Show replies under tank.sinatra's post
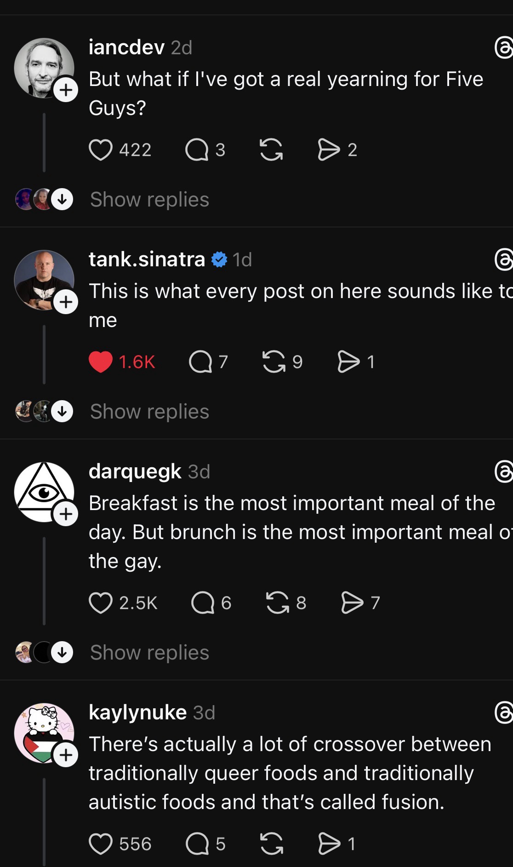 click(149, 412)
